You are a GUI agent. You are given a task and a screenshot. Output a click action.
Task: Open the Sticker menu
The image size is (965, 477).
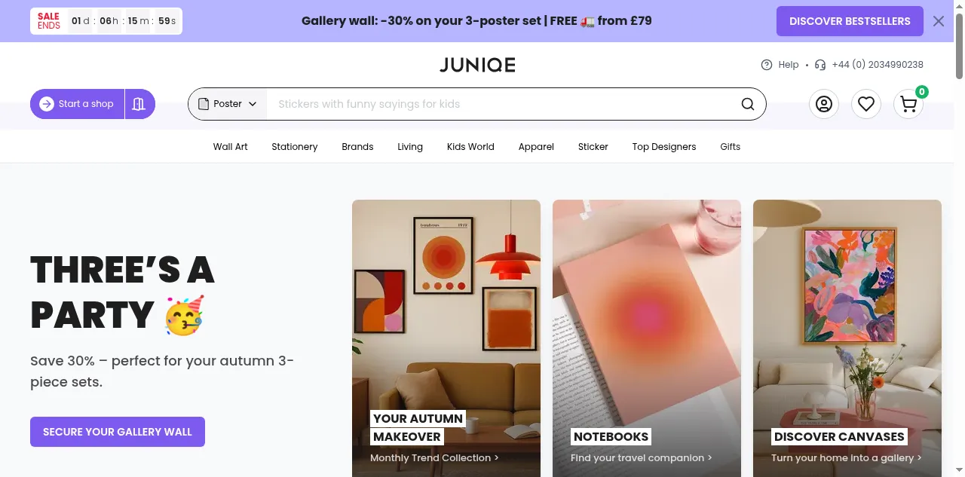[593, 147]
